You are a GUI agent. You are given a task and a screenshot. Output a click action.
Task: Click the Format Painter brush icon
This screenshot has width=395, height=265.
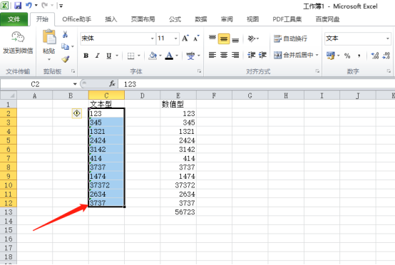pyautogui.click(x=66, y=59)
